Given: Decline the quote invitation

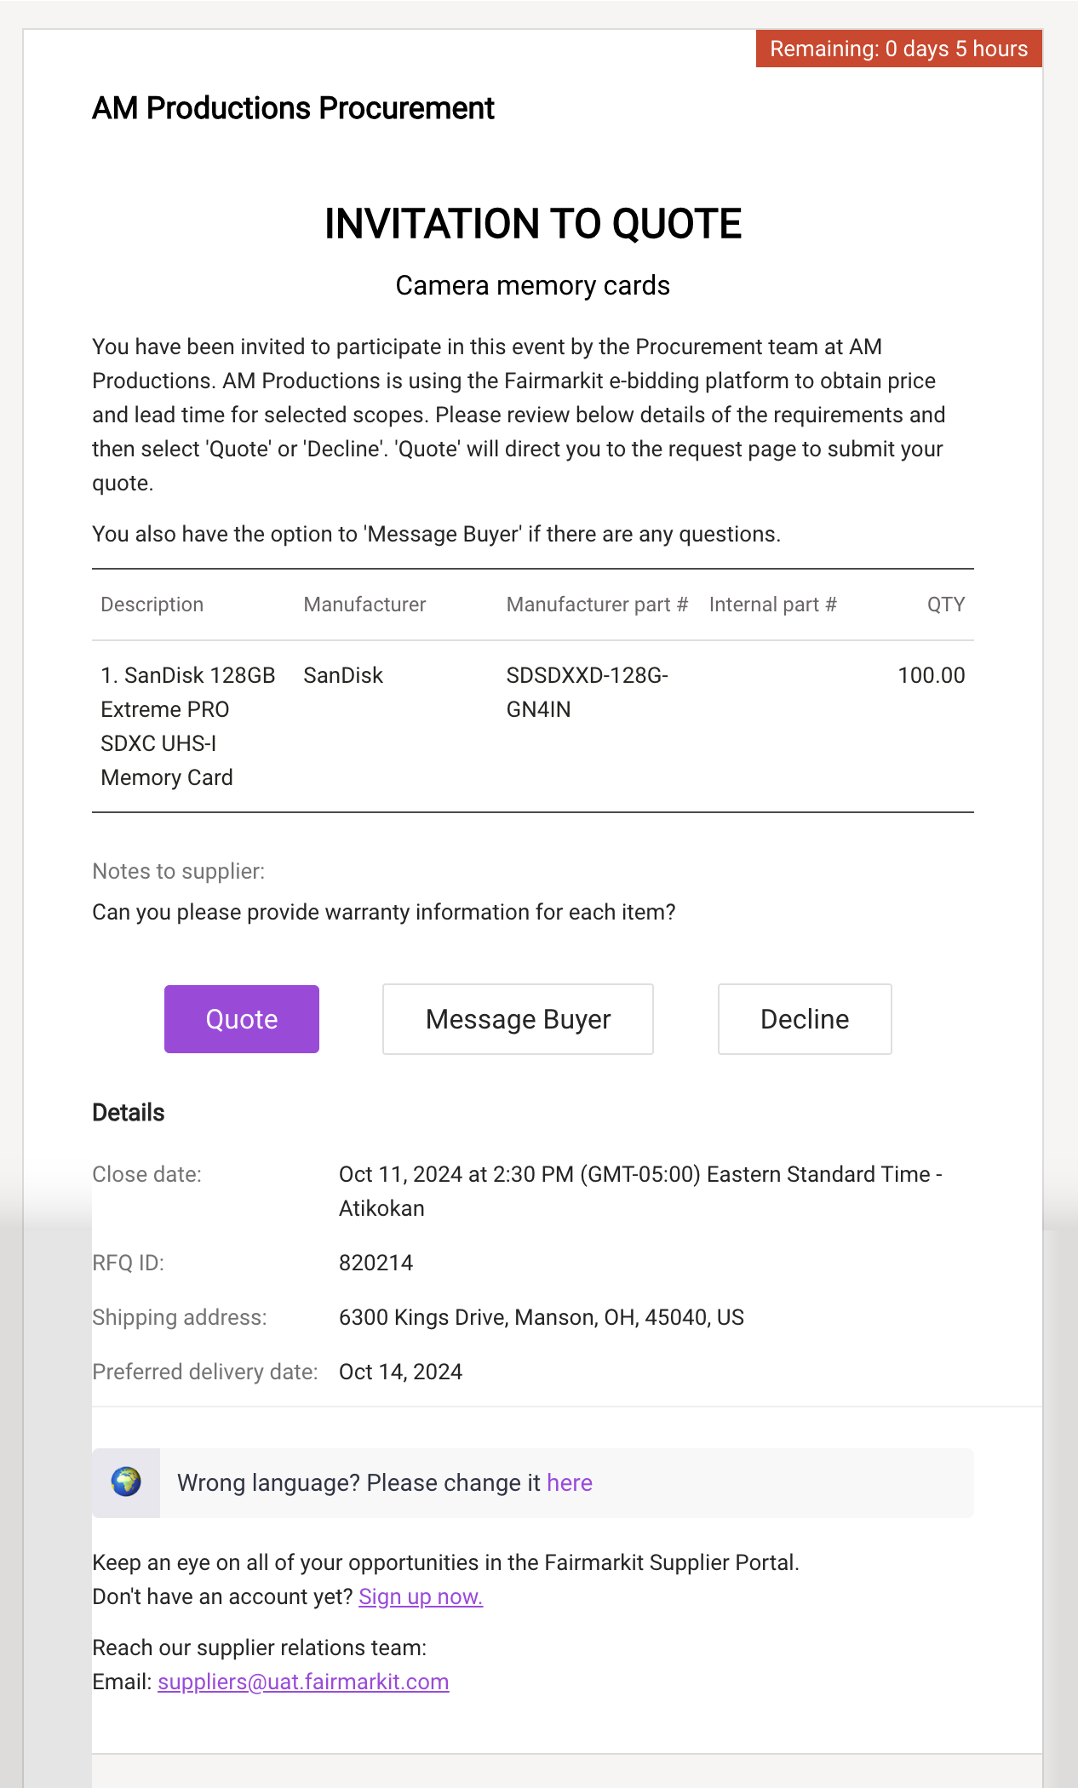Looking at the screenshot, I should [x=805, y=1019].
